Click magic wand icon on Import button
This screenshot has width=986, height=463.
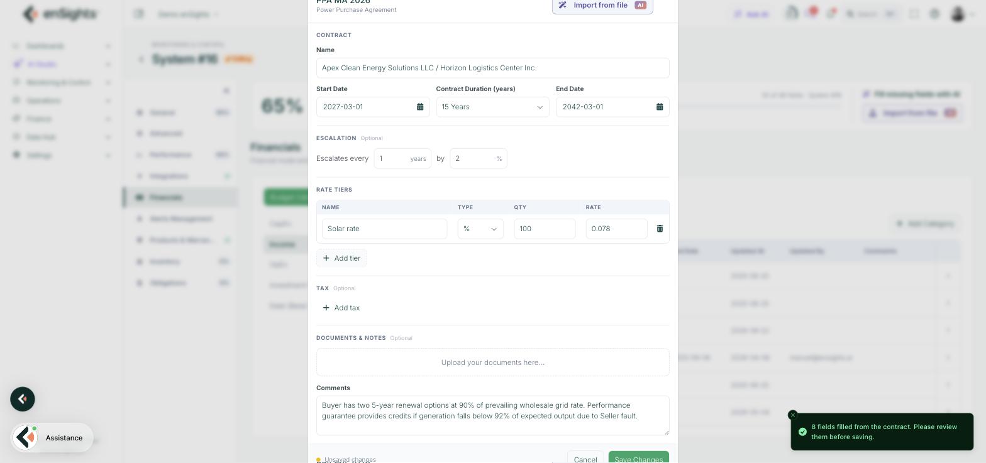pos(562,5)
